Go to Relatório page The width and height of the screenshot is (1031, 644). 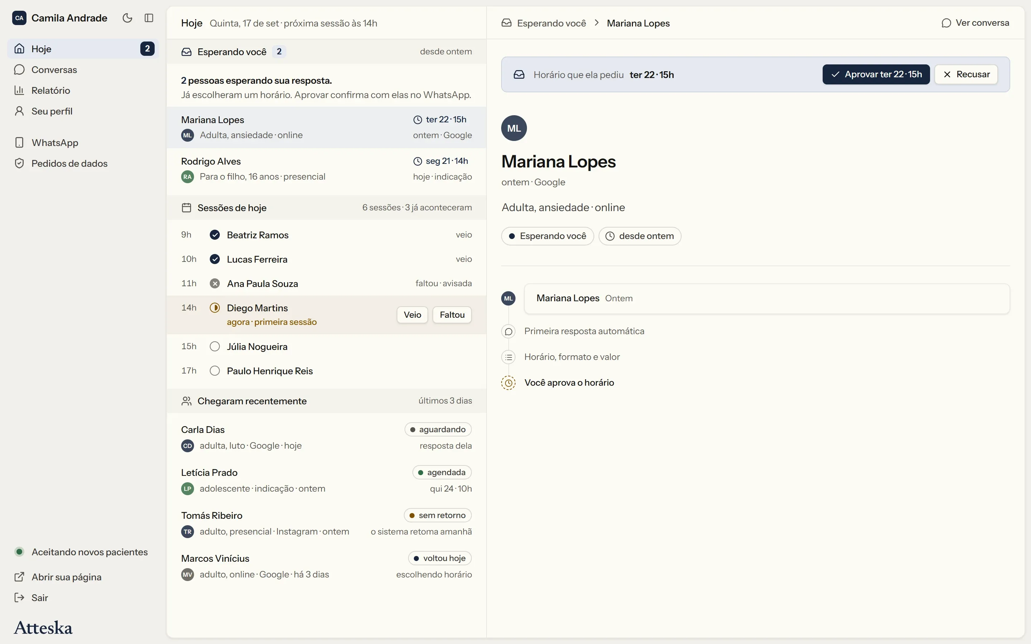(x=83, y=90)
